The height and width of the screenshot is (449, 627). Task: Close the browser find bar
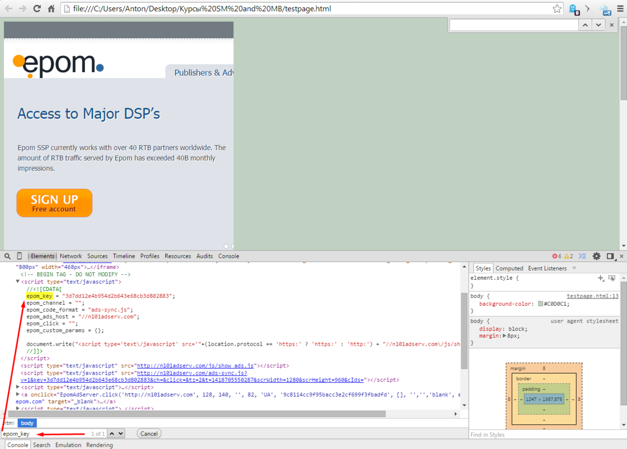coord(612,25)
